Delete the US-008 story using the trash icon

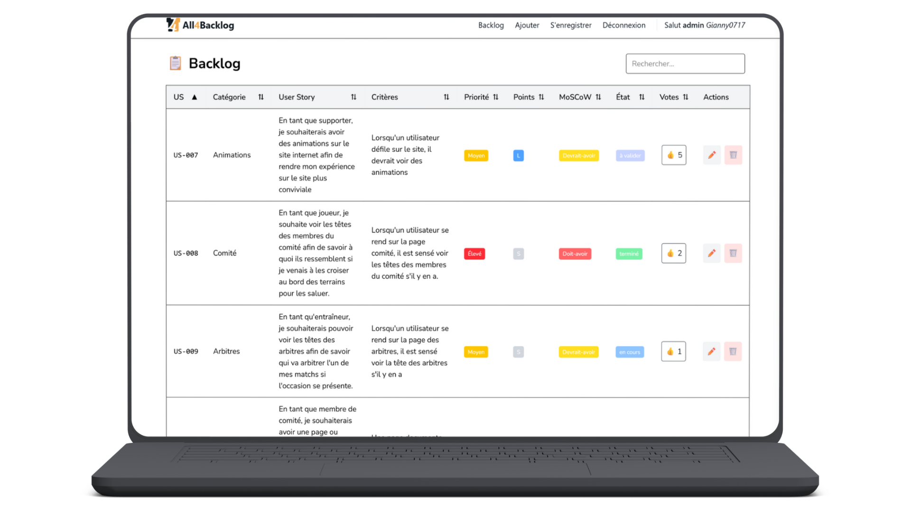click(x=733, y=253)
